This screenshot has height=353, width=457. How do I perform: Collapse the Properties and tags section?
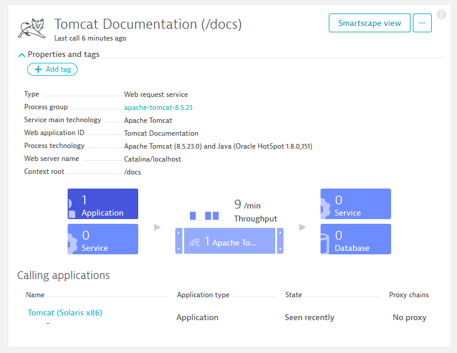[22, 55]
